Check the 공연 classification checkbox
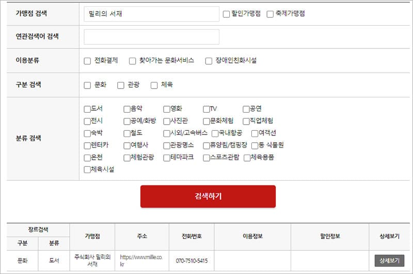Image resolution: width=413 pixels, height=274 pixels. click(x=246, y=109)
